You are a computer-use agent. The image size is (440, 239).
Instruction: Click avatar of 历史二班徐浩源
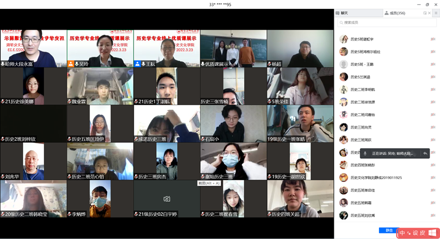click(x=344, y=102)
